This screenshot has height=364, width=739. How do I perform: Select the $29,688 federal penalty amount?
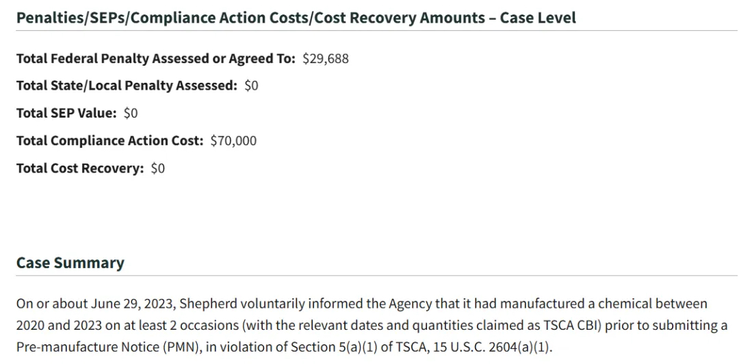coord(326,59)
